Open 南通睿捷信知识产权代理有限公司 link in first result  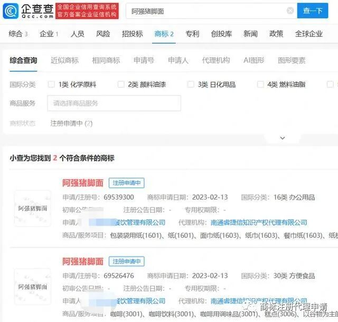tap(259, 222)
